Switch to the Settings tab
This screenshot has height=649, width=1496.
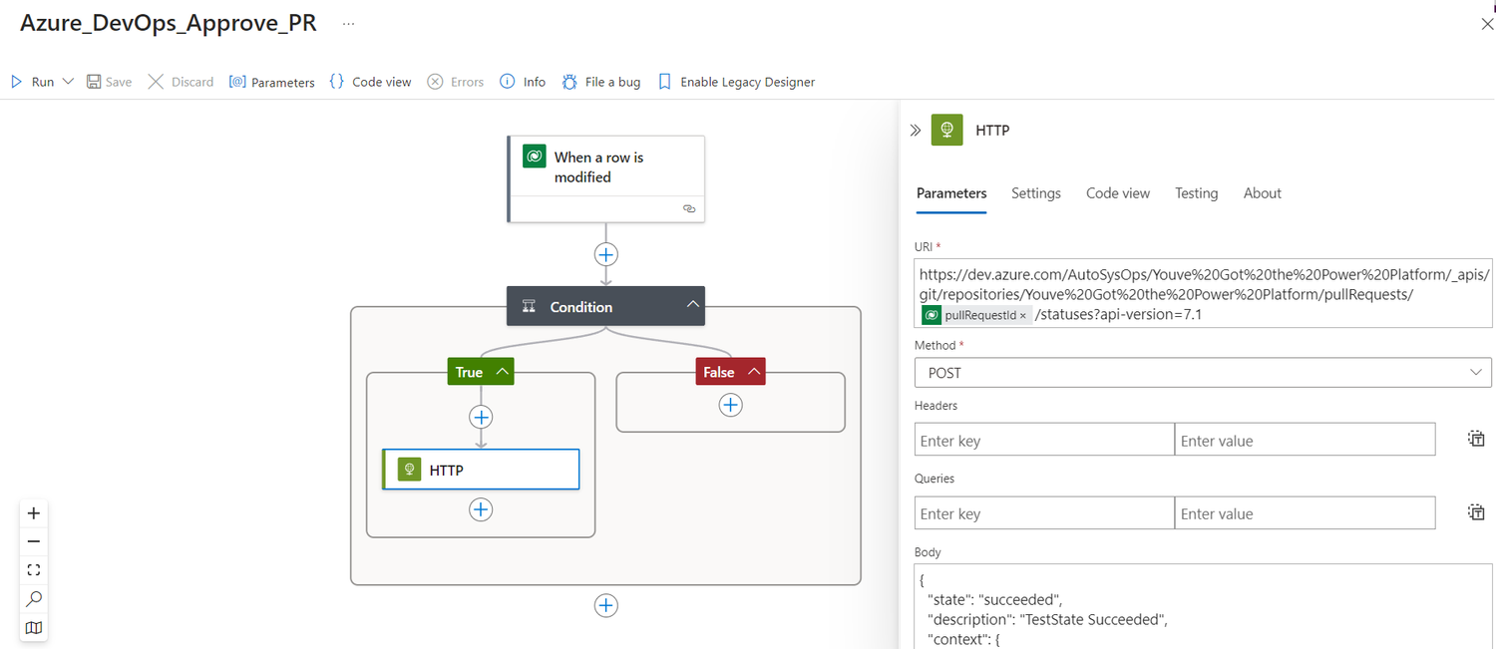coord(1035,193)
